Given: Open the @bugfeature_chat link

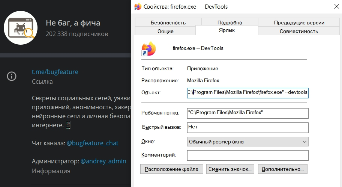Looking at the screenshot, I should (92, 143).
